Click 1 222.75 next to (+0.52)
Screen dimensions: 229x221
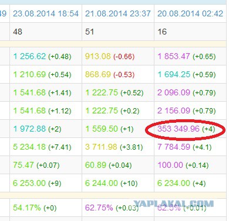click(102, 92)
